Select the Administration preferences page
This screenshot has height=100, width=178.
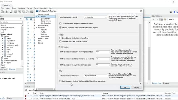pyautogui.click(x=43, y=25)
